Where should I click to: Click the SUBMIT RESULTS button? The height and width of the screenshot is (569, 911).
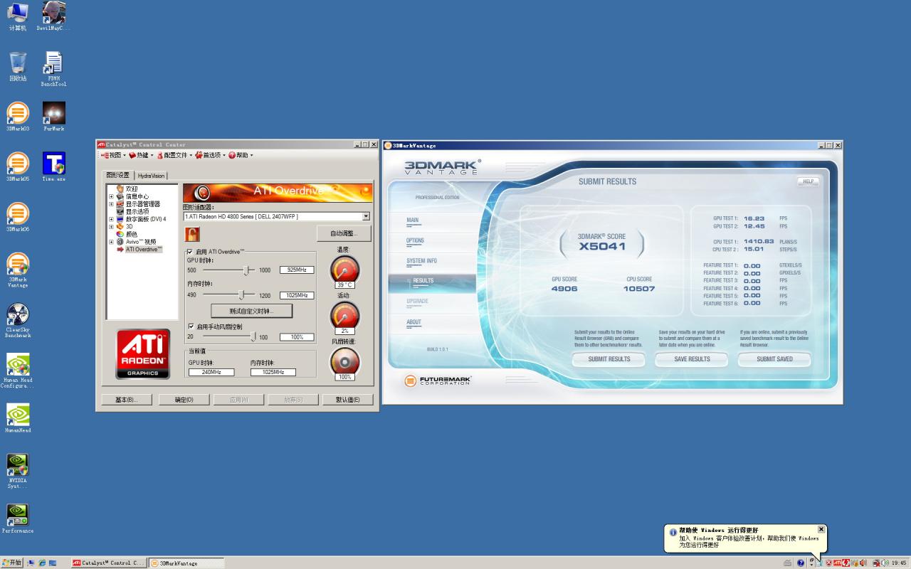tap(609, 359)
